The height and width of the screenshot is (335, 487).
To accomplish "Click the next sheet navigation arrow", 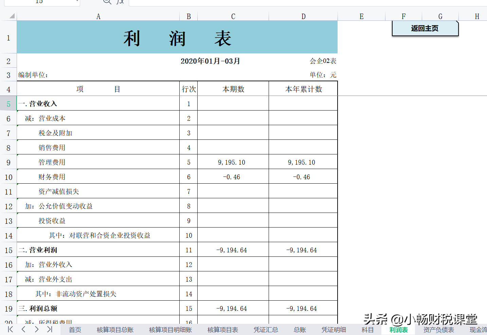I will click(36, 329).
